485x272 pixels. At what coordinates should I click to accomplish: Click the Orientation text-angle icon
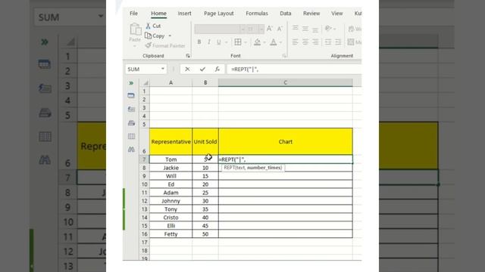(x=328, y=29)
